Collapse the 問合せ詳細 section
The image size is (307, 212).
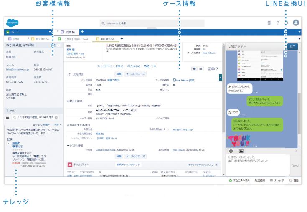(x=68, y=101)
